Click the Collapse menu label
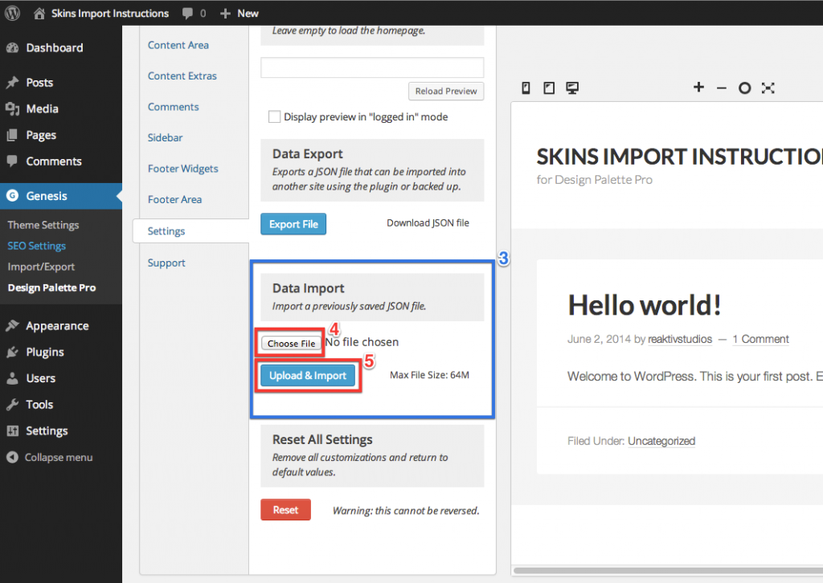Viewport: 823px width, 583px height. (59, 457)
